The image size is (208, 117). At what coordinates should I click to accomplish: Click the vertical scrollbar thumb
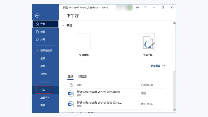point(174,48)
